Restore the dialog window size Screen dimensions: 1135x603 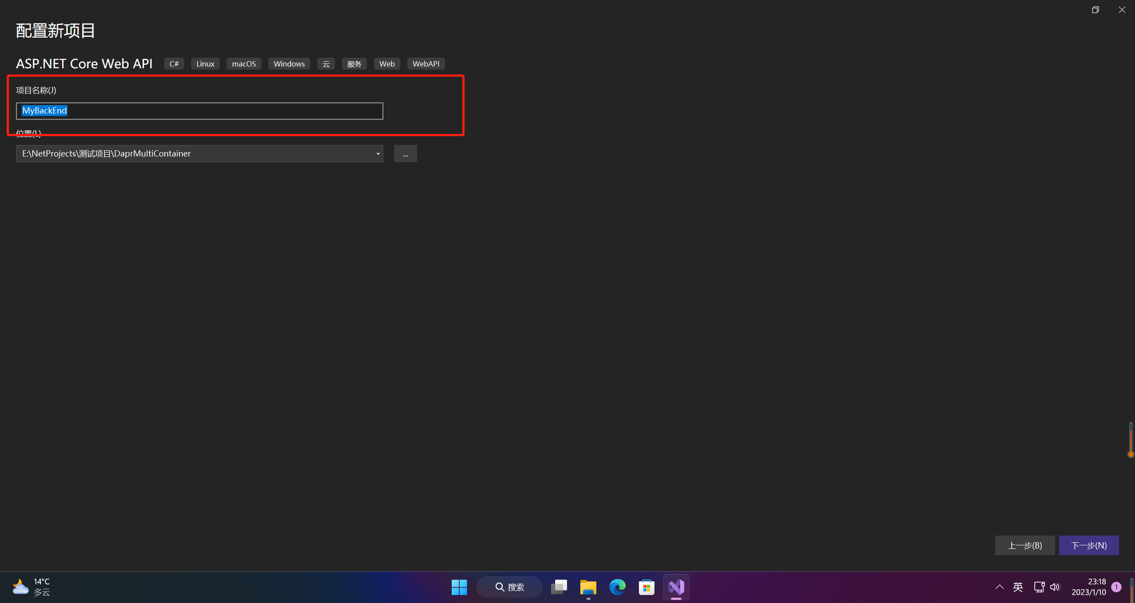pos(1095,10)
